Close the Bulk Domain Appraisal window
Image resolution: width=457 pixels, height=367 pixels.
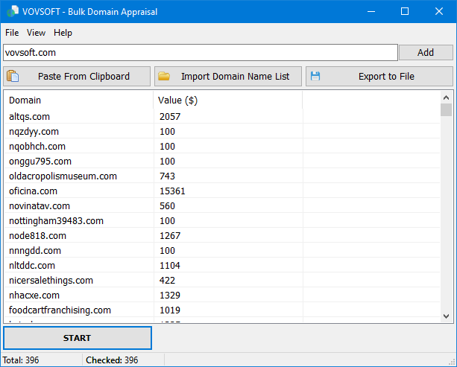(439, 11)
